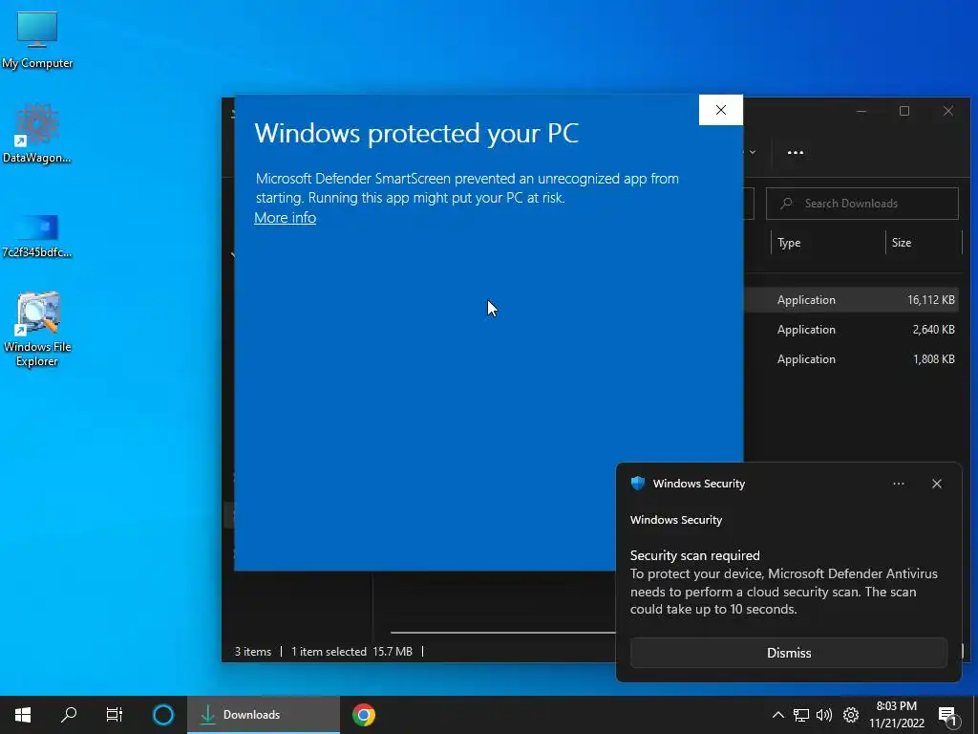Image resolution: width=978 pixels, height=734 pixels.
Task: Maximize the Downloads Explorer window
Action: pyautogui.click(x=904, y=111)
